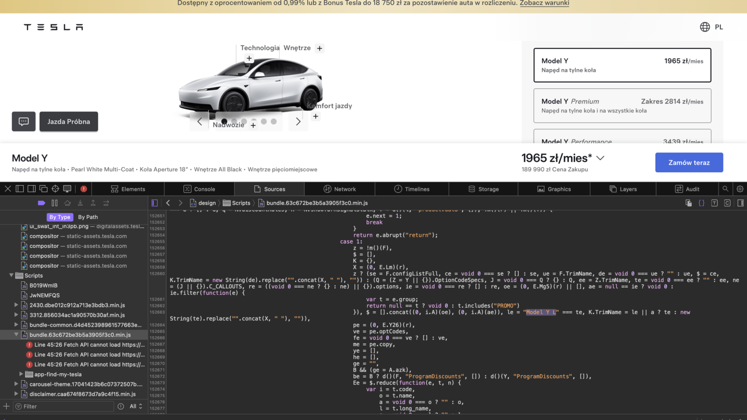Expand the 1965 zł/mies price chevron
747x420 pixels.
point(600,158)
